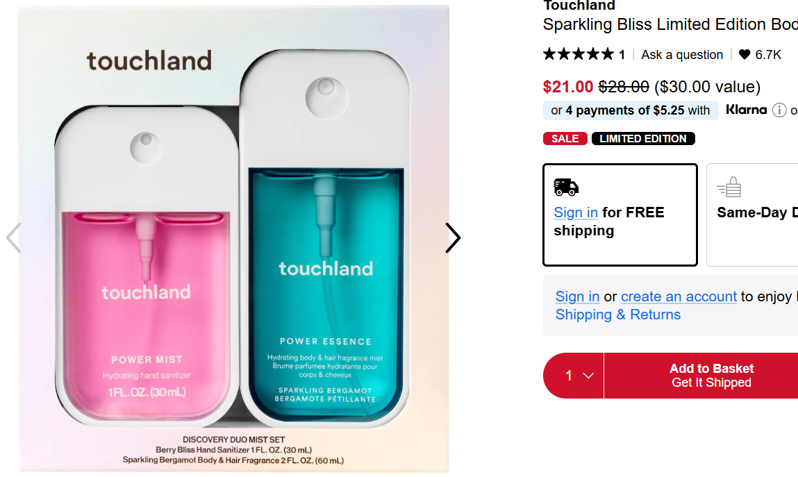Click the shipping truck icon
798x477 pixels.
[566, 187]
